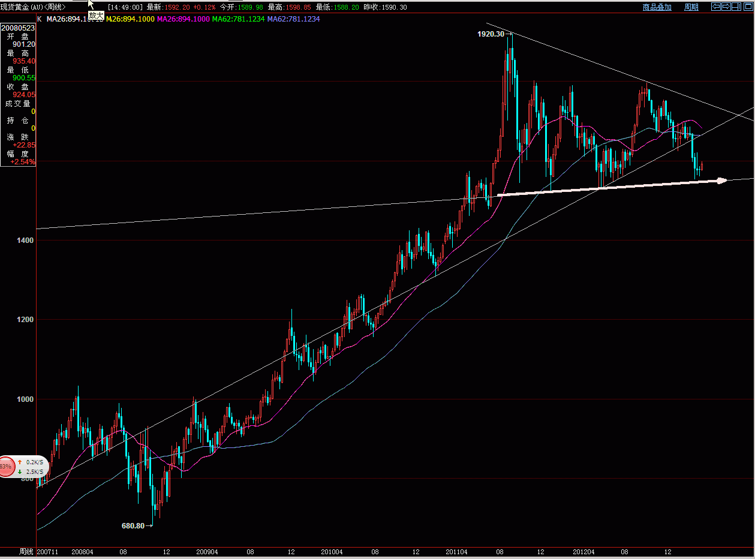This screenshot has width=755, height=559.
Task: Click the 200804 time axis marker
Action: (82, 552)
